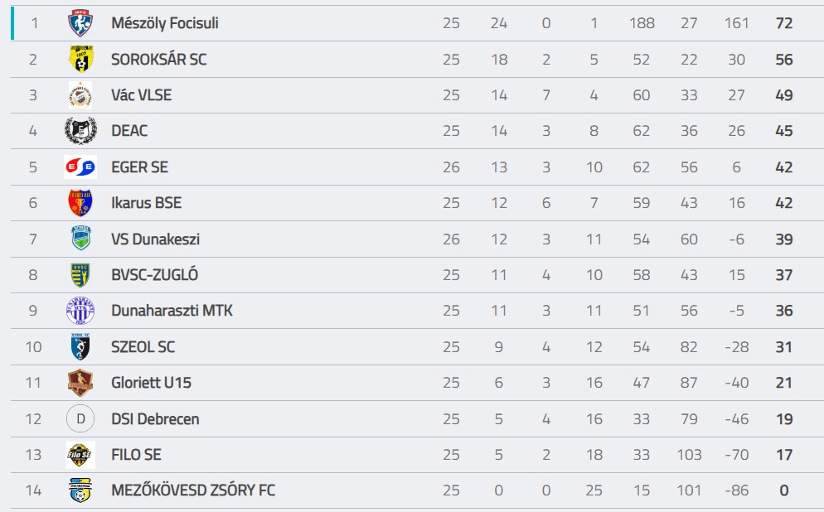Open the MEZŐKÖVESD ZSÓRY FC team name
Screen dimensions: 824x512
[x=193, y=490]
